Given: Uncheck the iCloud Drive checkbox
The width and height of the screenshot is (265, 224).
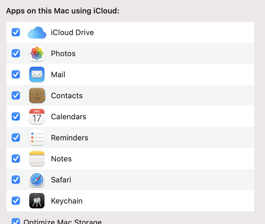Looking at the screenshot, I should (x=16, y=32).
